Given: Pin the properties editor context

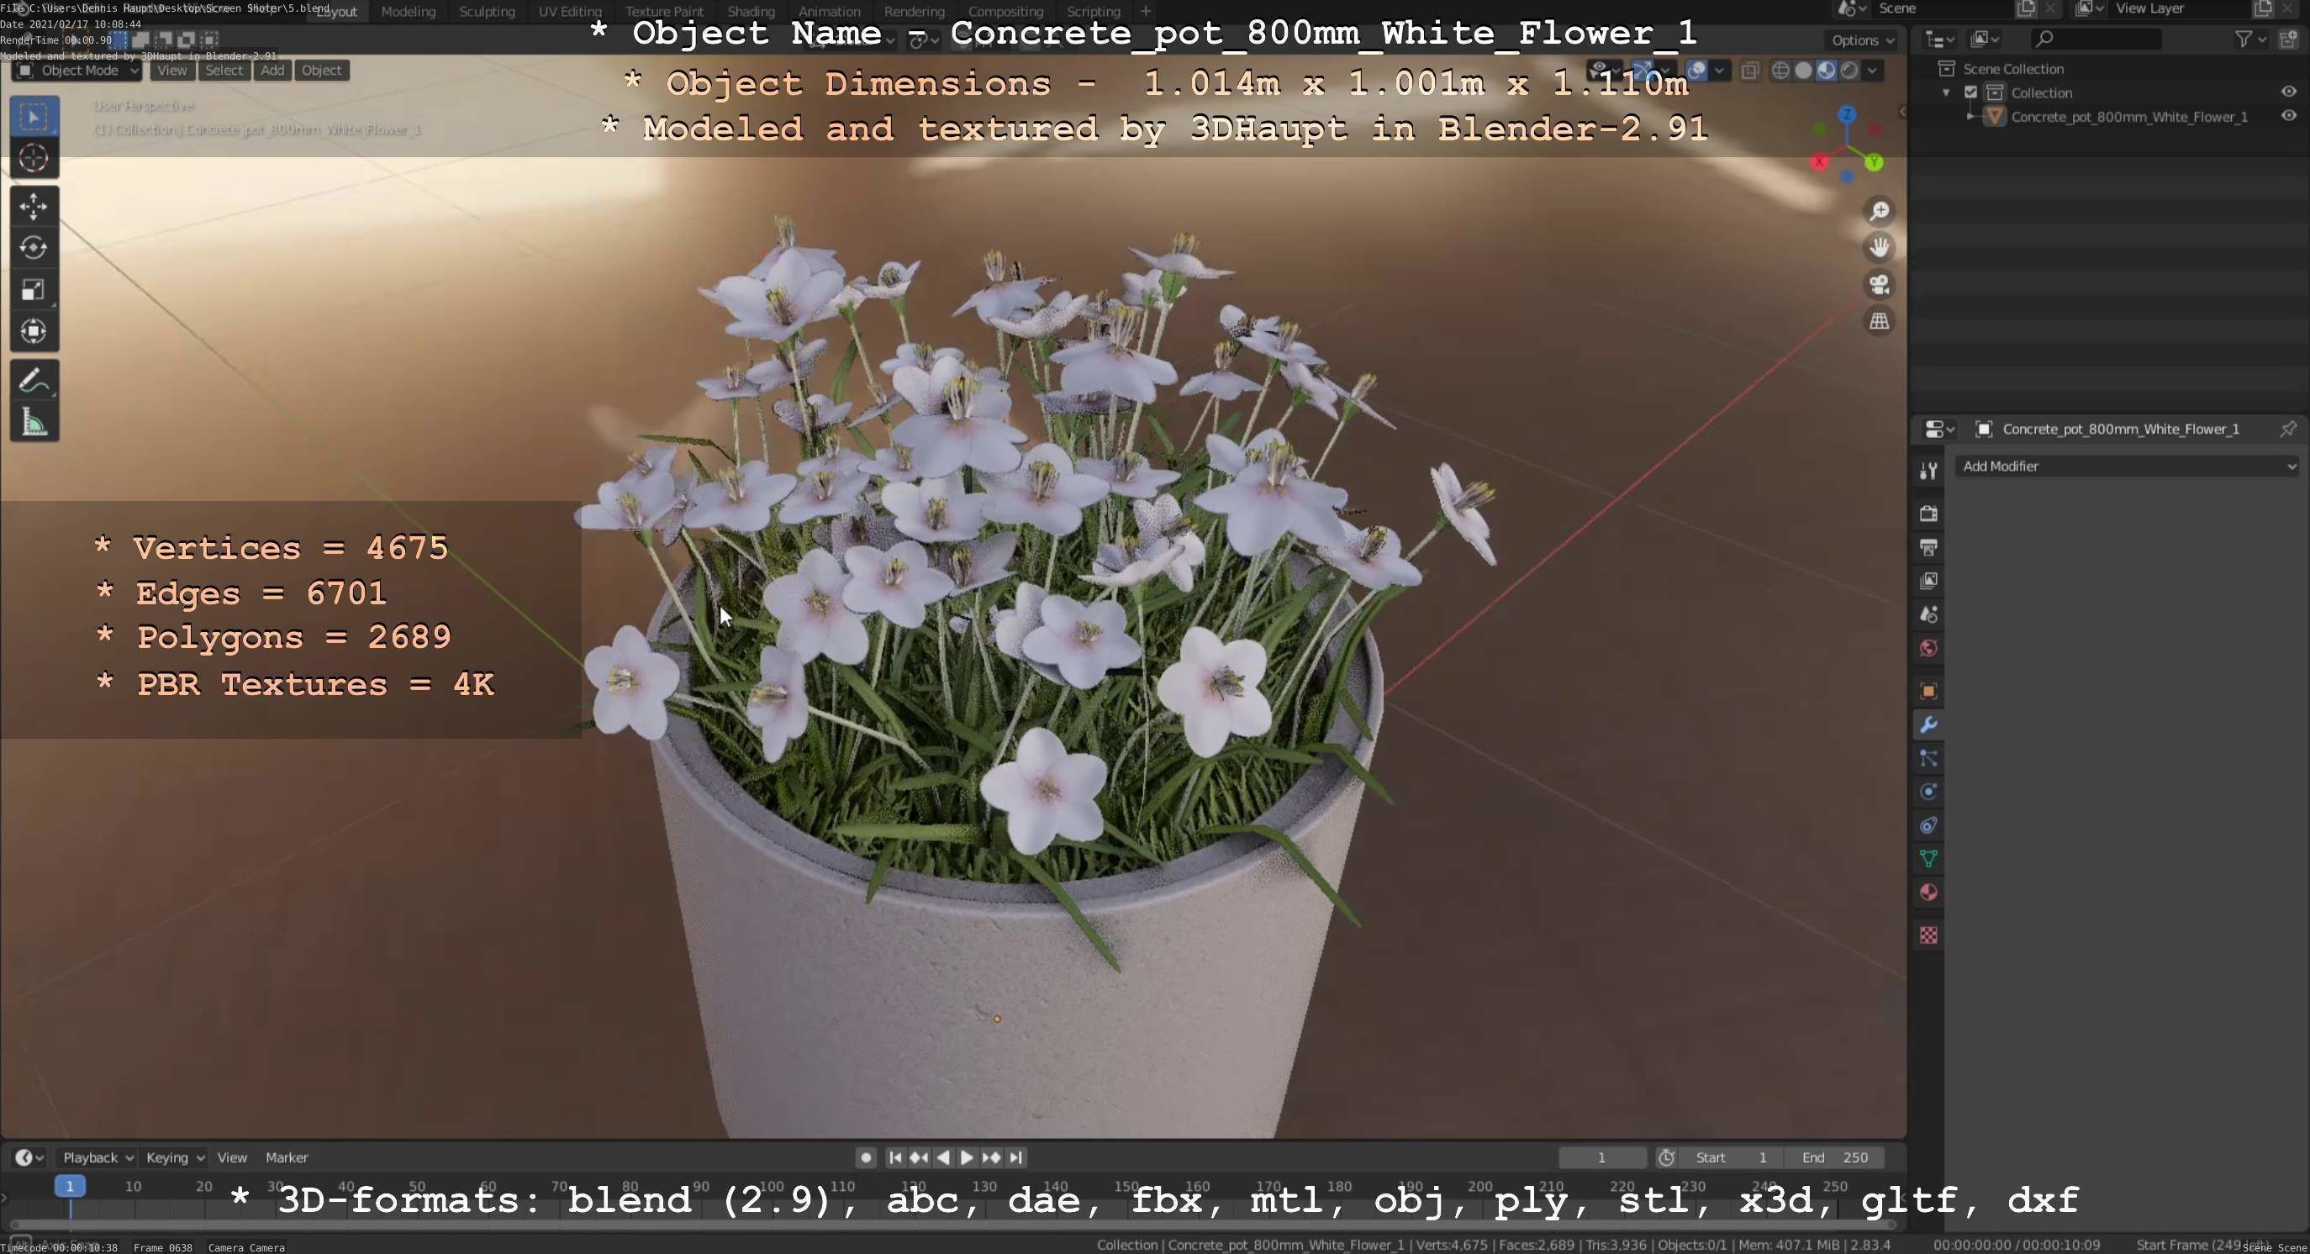Looking at the screenshot, I should (2287, 429).
